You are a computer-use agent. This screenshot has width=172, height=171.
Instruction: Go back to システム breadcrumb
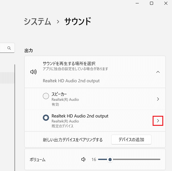pyautogui.click(x=38, y=21)
